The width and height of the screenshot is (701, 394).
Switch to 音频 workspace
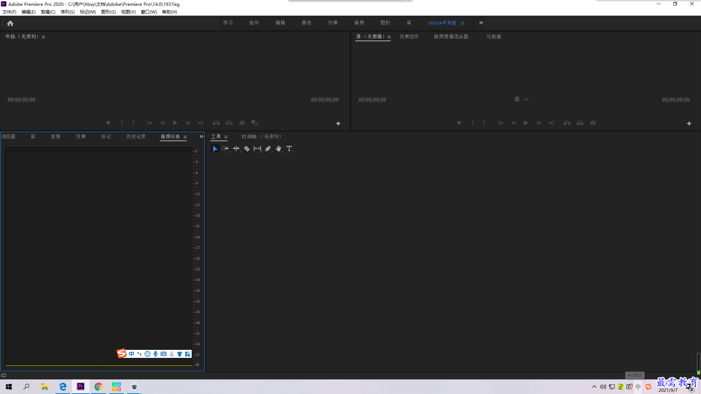click(x=359, y=23)
